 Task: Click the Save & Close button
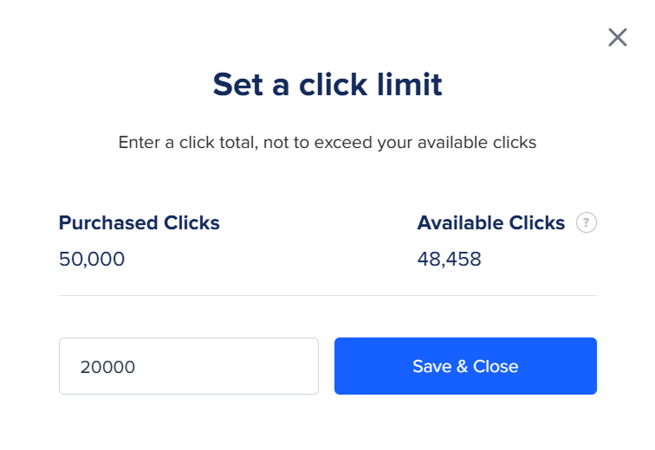465,366
